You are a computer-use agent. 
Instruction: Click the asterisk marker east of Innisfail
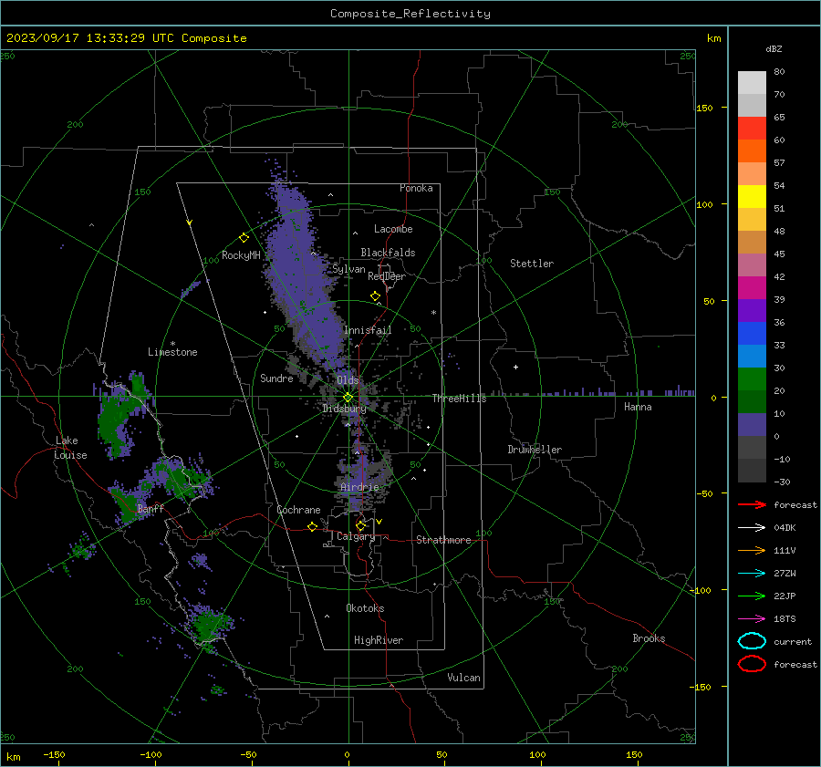click(433, 313)
